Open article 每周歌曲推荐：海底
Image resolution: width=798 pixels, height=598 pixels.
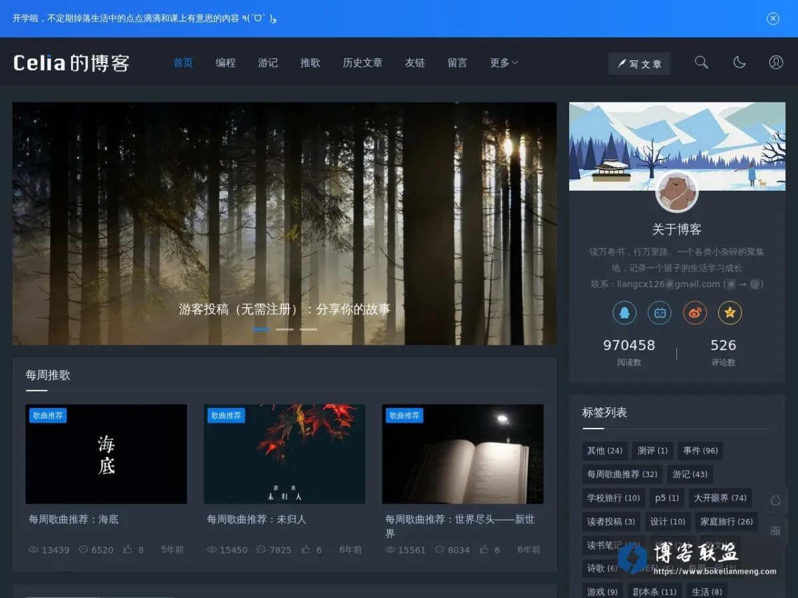73,519
